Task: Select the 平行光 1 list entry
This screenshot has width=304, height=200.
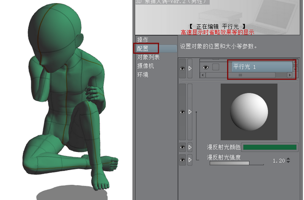Action: tap(262, 67)
